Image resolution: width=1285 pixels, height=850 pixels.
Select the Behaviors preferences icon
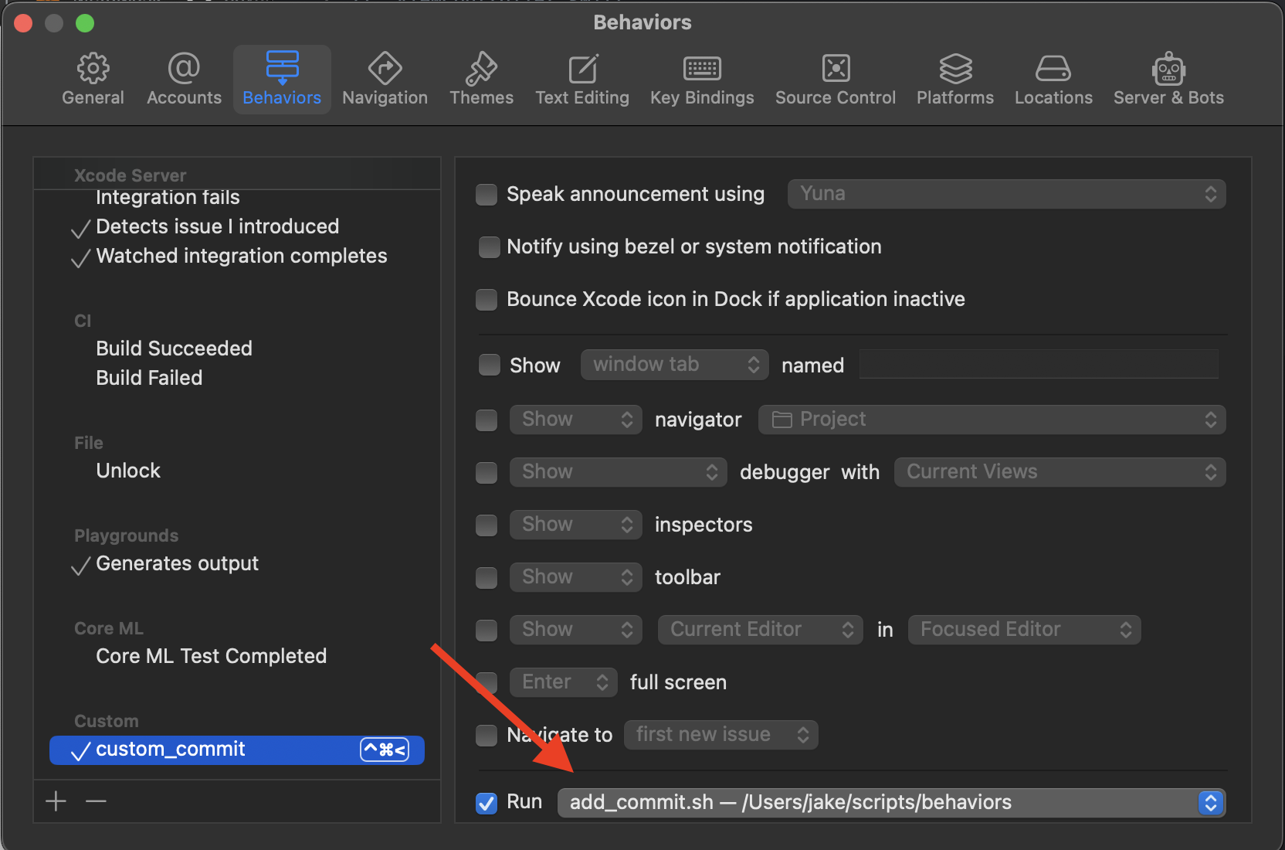tap(282, 69)
